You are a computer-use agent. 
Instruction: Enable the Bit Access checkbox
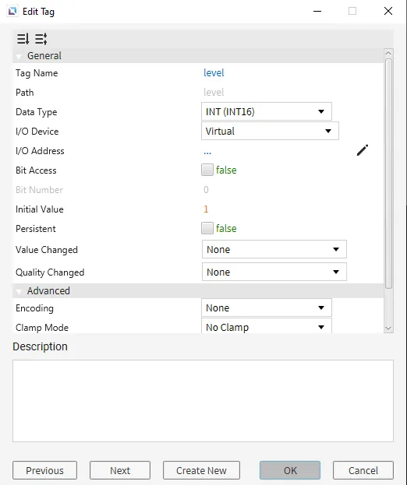coord(207,170)
